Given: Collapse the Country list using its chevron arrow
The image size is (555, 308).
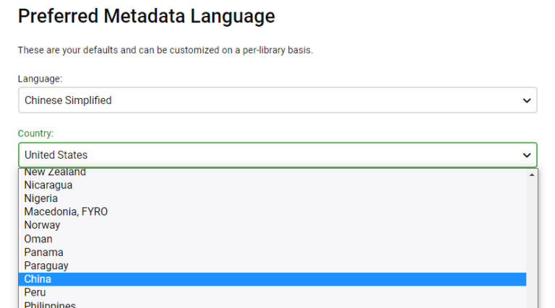Looking at the screenshot, I should coord(527,155).
